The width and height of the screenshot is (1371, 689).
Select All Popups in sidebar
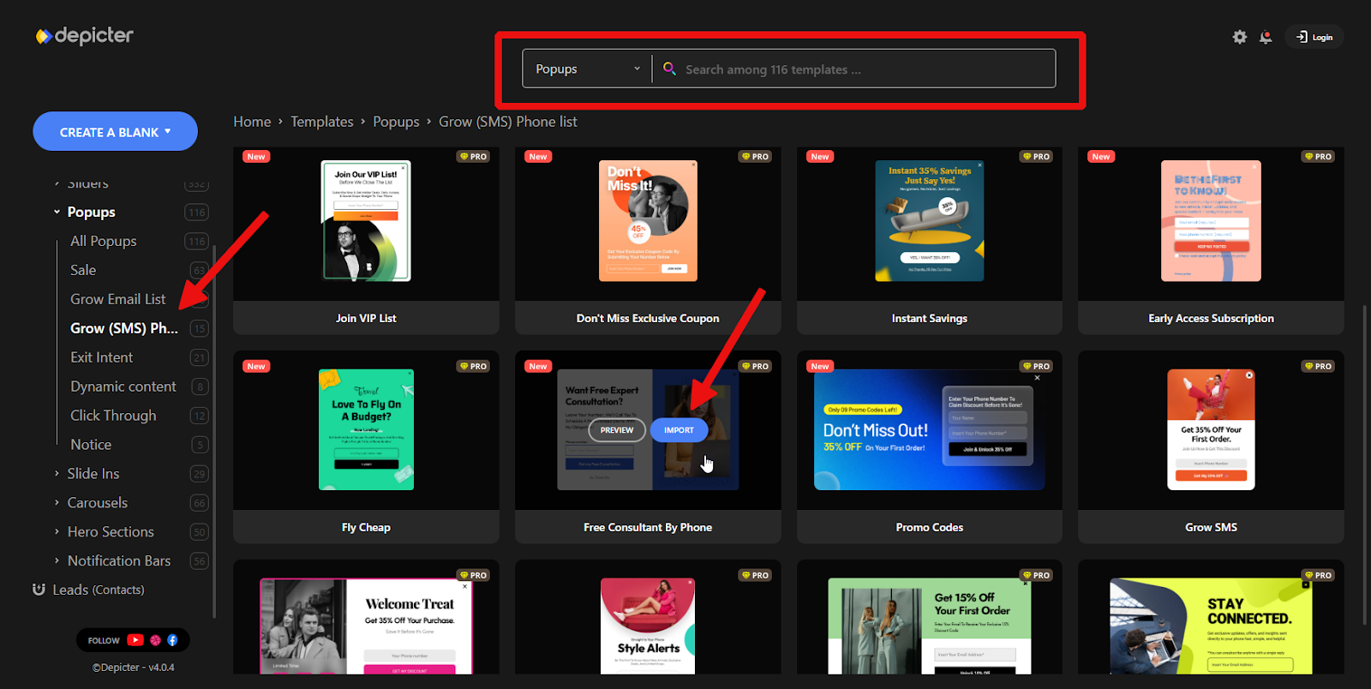(104, 241)
